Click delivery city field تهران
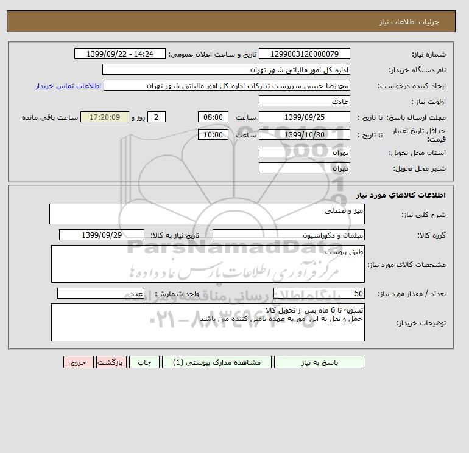 [x=304, y=168]
